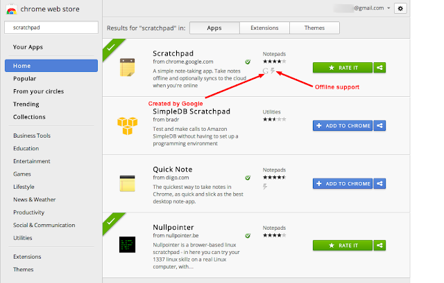Click Scratchpad's offline lightning bolt icon
The width and height of the screenshot is (444, 283).
pyautogui.click(x=273, y=71)
